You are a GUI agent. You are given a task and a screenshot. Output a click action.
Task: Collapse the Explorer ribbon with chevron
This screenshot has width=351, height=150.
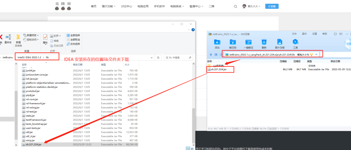189,30
